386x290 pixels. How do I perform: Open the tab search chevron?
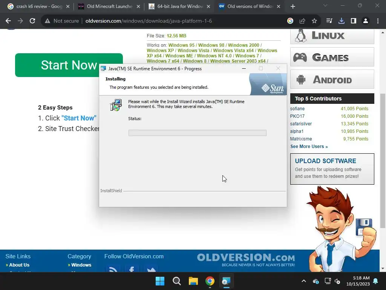(x=325, y=5)
